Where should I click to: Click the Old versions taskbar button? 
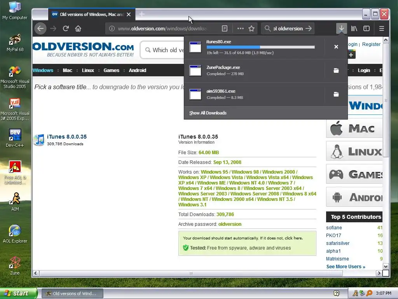click(x=72, y=294)
